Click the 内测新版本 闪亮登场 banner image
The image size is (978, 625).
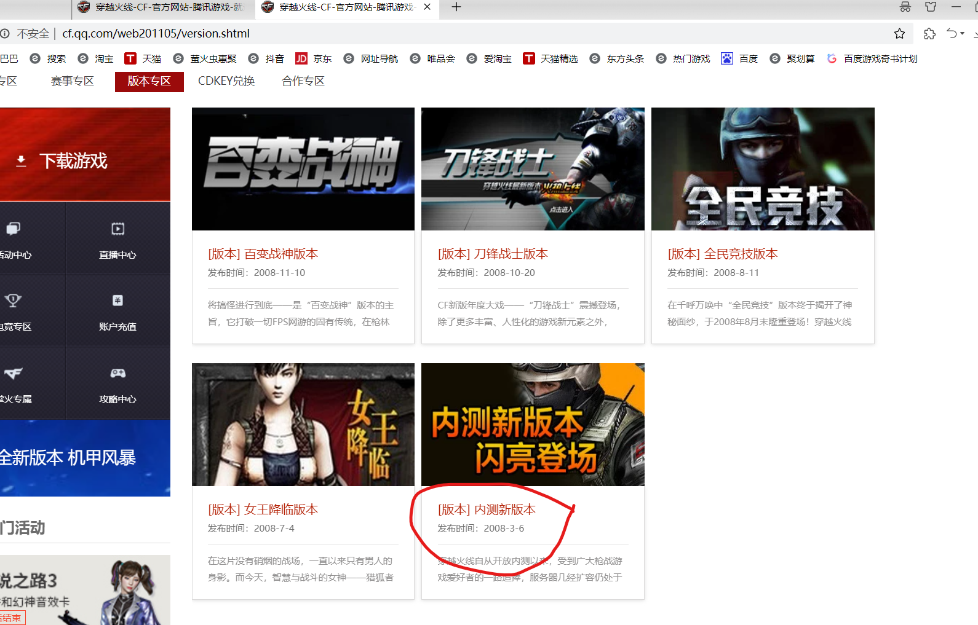pyautogui.click(x=533, y=425)
